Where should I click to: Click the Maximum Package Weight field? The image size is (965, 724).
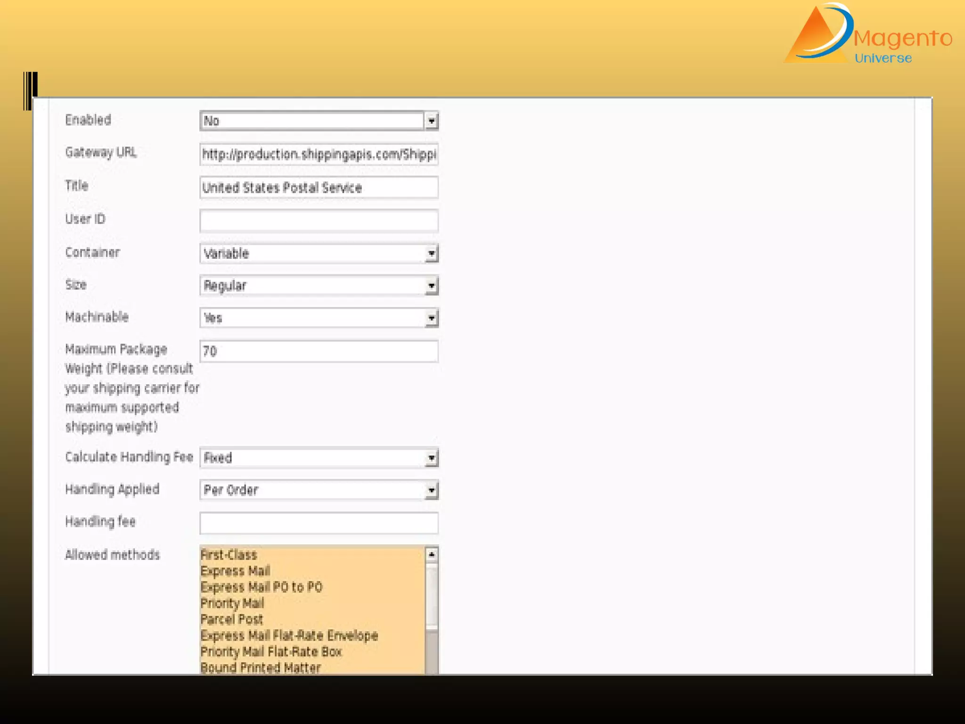pyautogui.click(x=319, y=351)
